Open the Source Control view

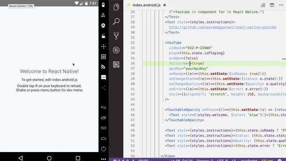pyautogui.click(x=116, y=36)
